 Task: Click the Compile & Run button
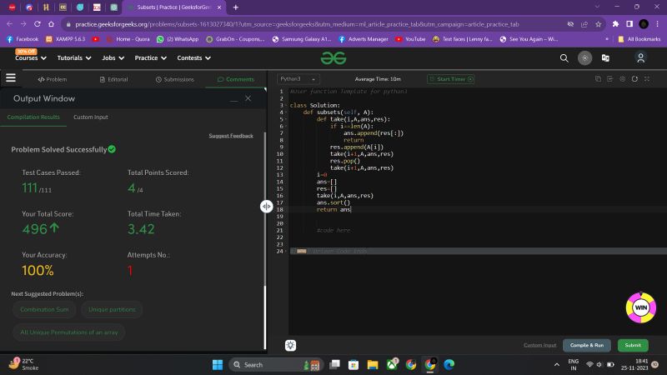point(587,345)
